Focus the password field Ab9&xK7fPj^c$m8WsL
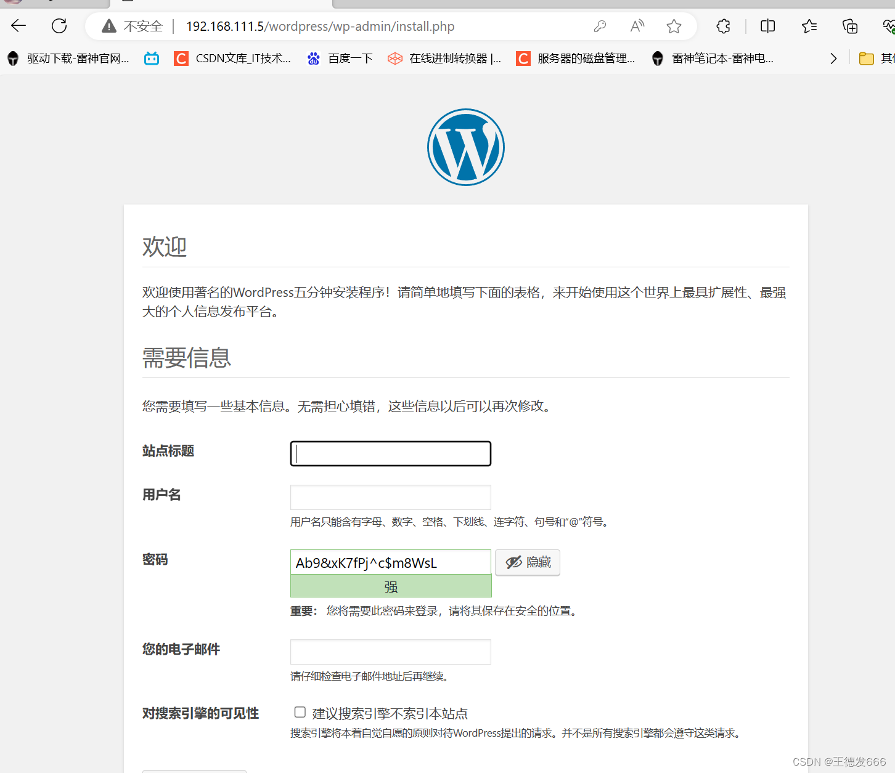This screenshot has width=895, height=773. [391, 562]
